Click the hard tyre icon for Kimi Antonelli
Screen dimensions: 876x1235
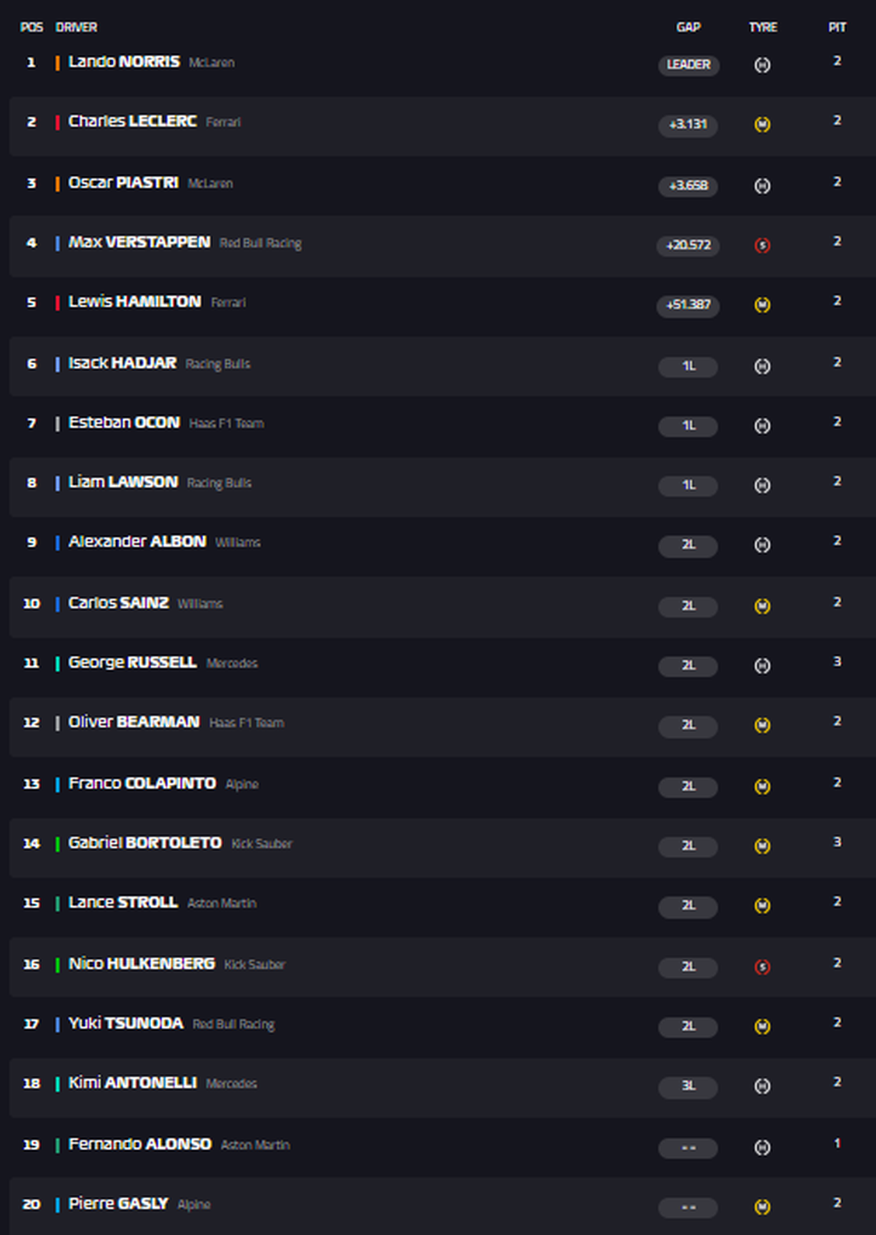pyautogui.click(x=762, y=1086)
